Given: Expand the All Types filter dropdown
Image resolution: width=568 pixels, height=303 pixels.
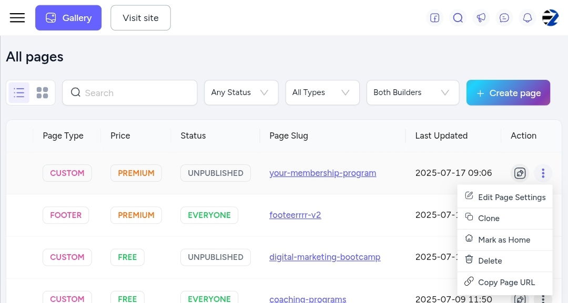Looking at the screenshot, I should (x=322, y=92).
